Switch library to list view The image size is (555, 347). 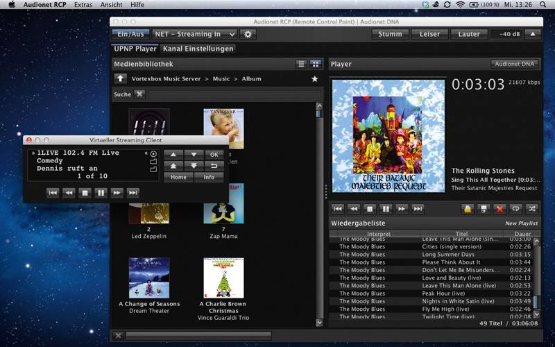pyautogui.click(x=301, y=64)
